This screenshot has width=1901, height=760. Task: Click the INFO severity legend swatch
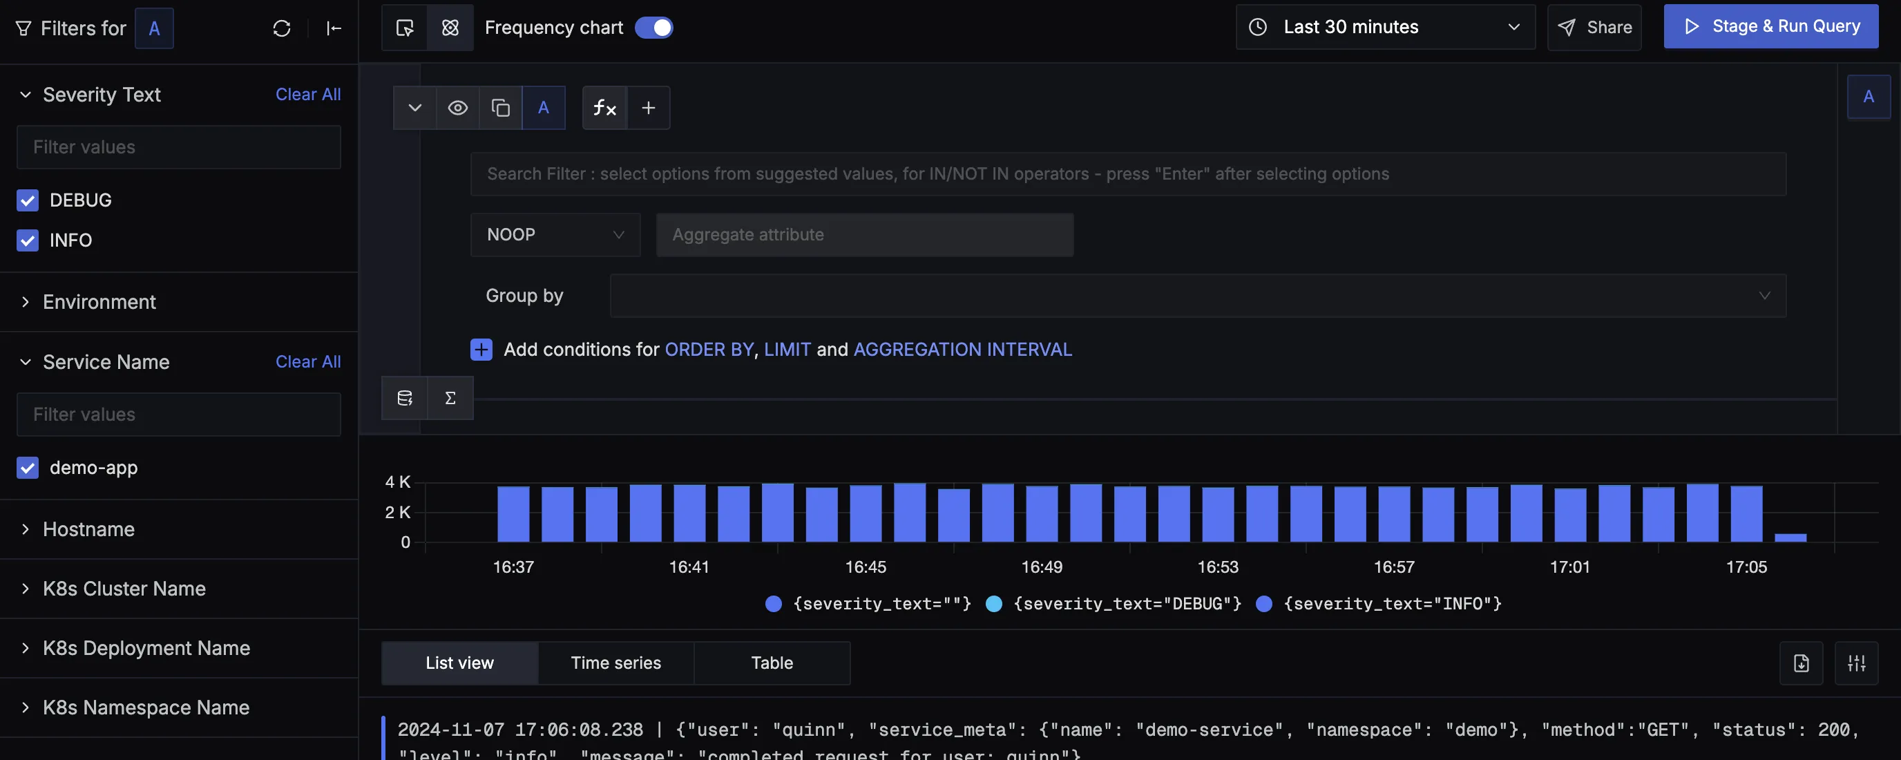tap(1264, 604)
